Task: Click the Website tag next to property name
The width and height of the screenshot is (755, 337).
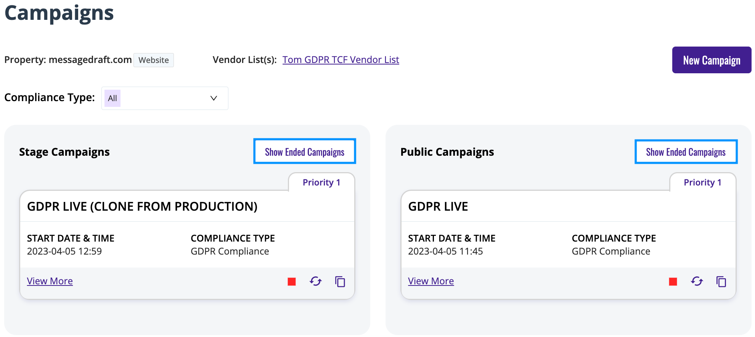Action: tap(154, 60)
